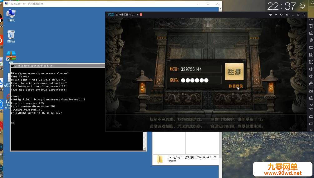
Task: Click the My Computer screen icon in Nox sidebar
Action: (x=311, y=47)
